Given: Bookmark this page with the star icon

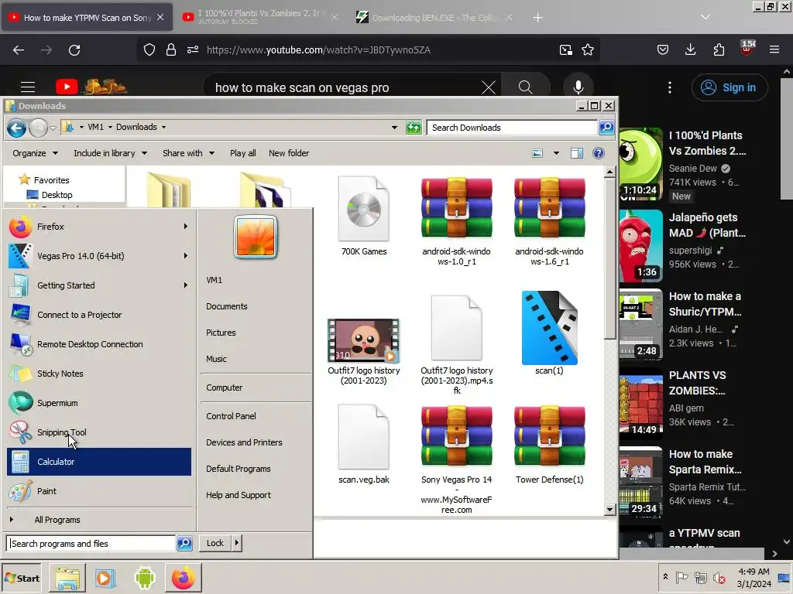Looking at the screenshot, I should [x=588, y=50].
